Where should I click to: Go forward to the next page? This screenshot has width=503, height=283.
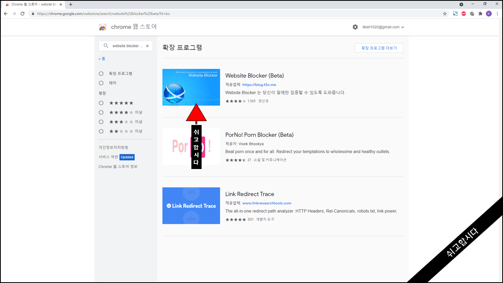tap(14, 13)
